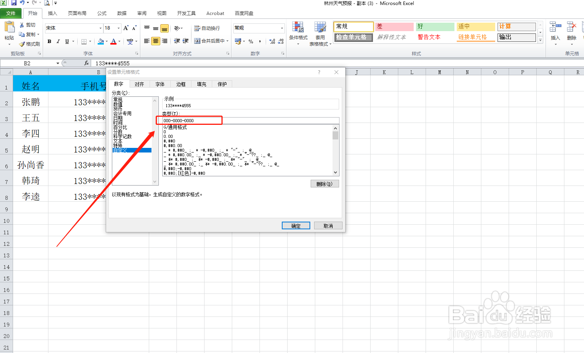Screen dimensions: 584x353
Task: Increase font size with the large A icon
Action: pyautogui.click(x=126, y=28)
